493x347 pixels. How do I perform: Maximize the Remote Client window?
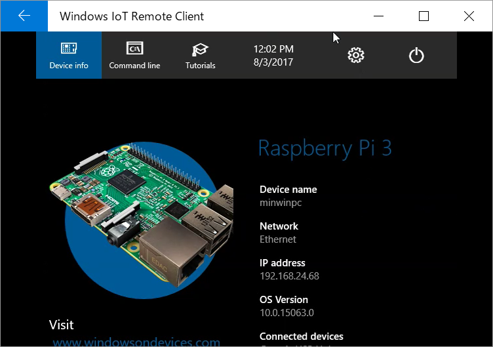(x=424, y=16)
